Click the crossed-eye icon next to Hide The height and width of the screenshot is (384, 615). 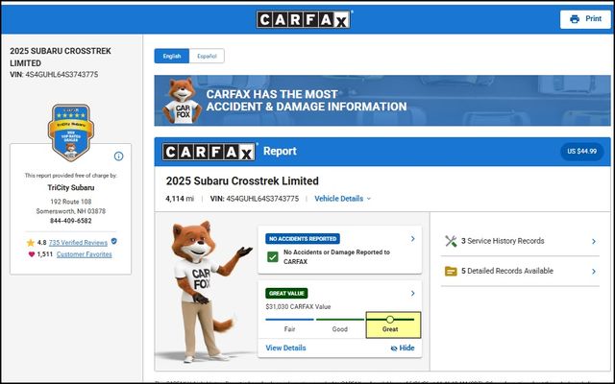tap(394, 348)
